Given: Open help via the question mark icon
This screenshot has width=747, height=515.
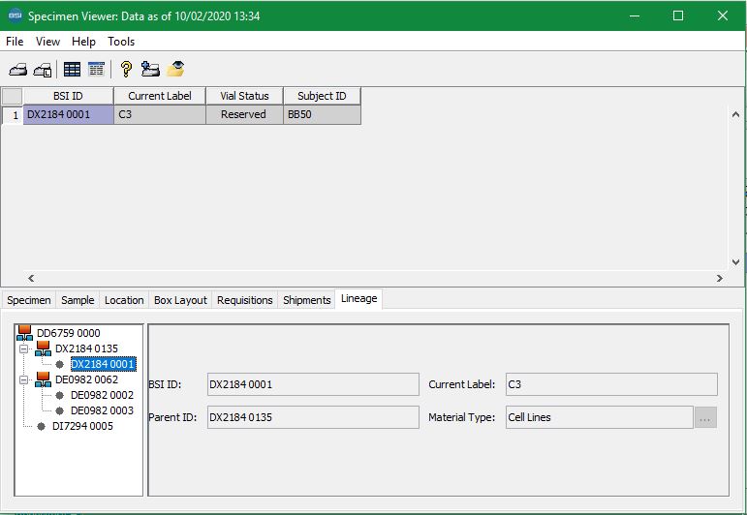Looking at the screenshot, I should (126, 70).
